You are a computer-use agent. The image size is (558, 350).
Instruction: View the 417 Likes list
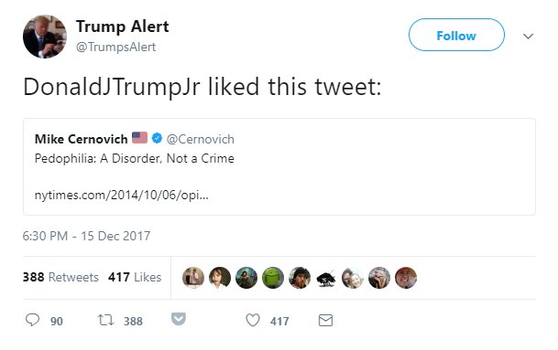click(135, 277)
